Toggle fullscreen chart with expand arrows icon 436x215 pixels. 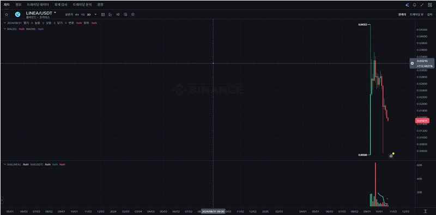click(422, 5)
